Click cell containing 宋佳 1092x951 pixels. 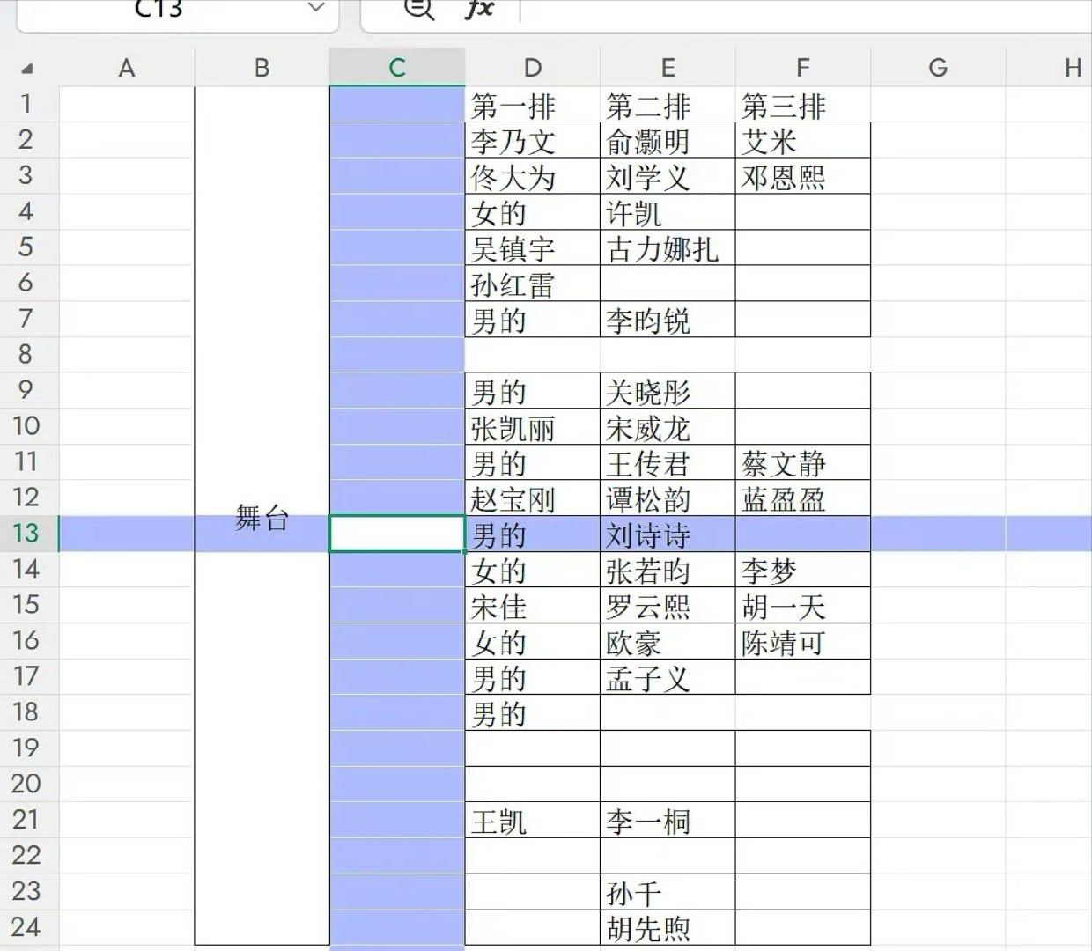[533, 607]
